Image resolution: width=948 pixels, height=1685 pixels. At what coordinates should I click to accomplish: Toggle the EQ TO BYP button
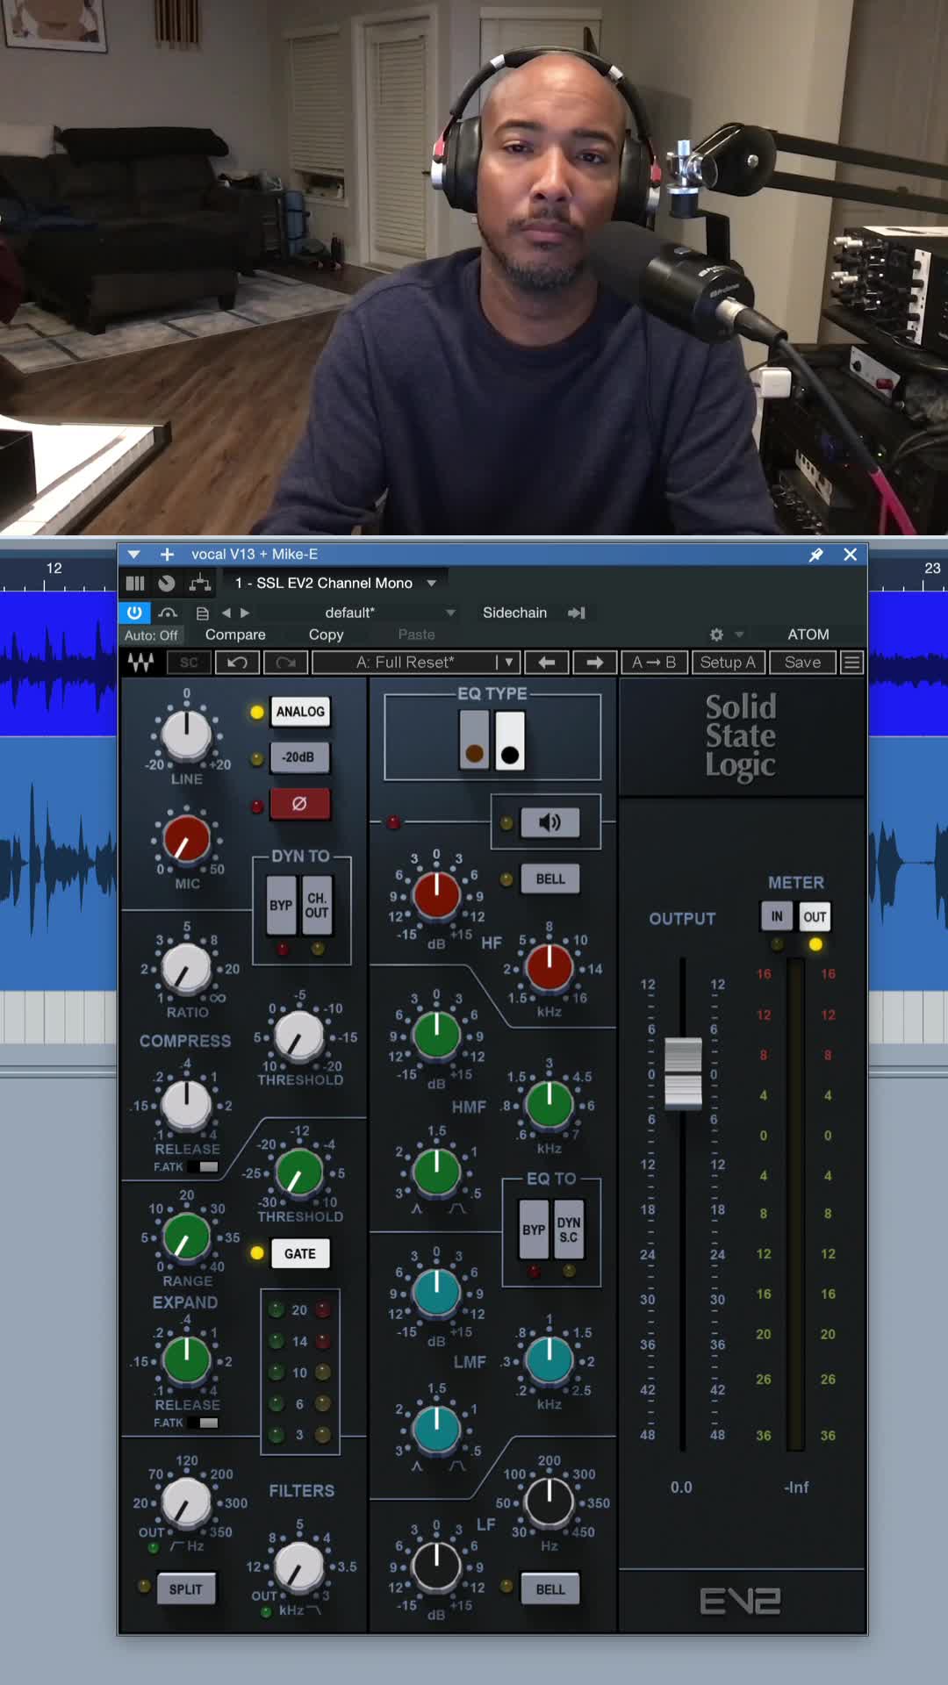[x=534, y=1230]
